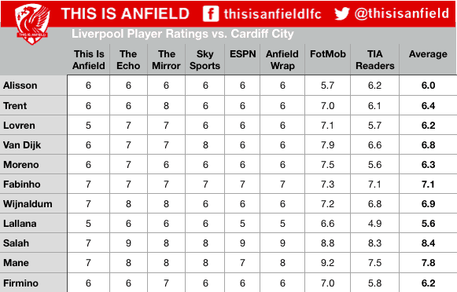Click the Liverpool liver bird crest logo
Image resolution: width=457 pixels, height=292 pixels.
coord(32,24)
